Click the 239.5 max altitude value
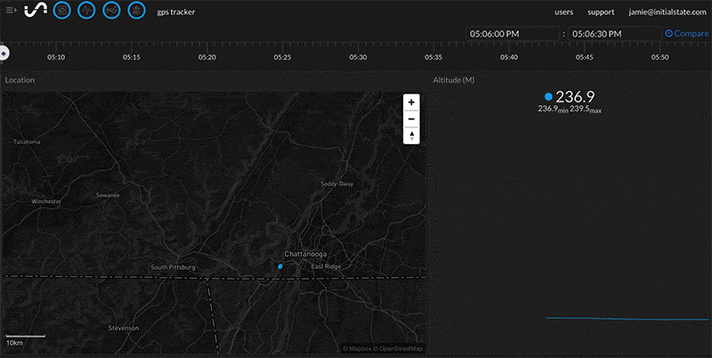The image size is (712, 358). tap(586, 109)
